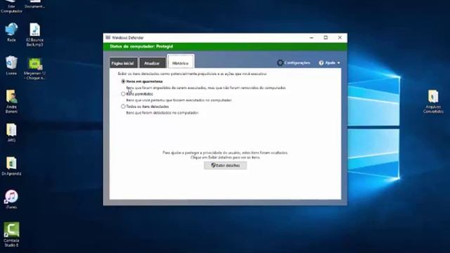Launch Camtasia Studio 8 from the desktop
The image size is (450, 253).
click(x=11, y=230)
